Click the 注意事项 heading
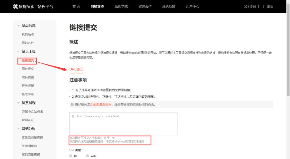Viewport: 290px width, 159px height. (78, 80)
